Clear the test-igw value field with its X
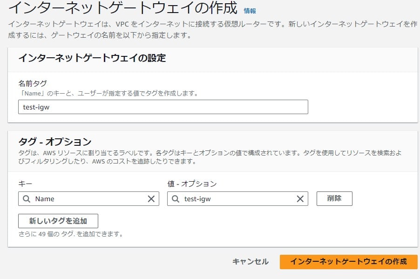Image resolution: width=420 pixels, height=279 pixels. (x=300, y=199)
